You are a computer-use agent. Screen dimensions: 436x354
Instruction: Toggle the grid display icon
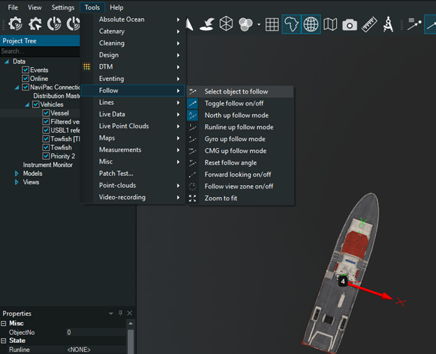[272, 24]
